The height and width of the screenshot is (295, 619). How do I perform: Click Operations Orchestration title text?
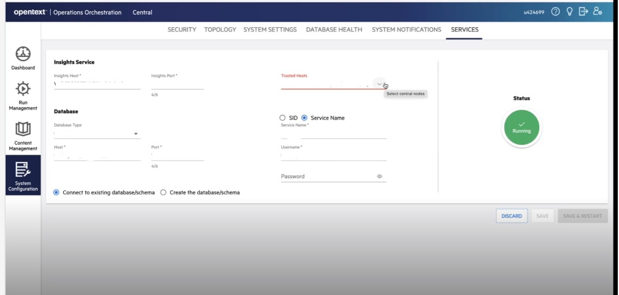coord(87,12)
